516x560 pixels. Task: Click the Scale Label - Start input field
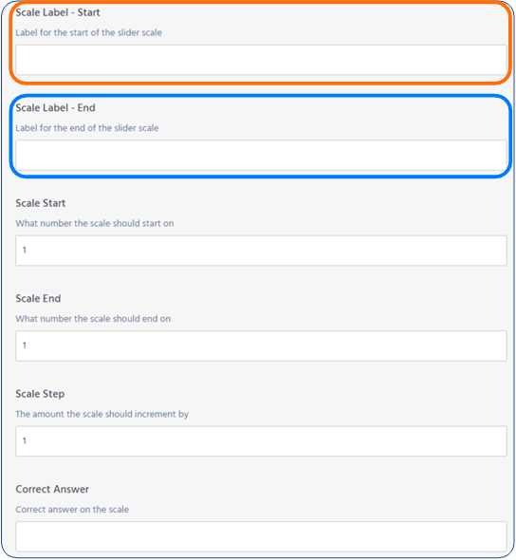tap(261, 60)
